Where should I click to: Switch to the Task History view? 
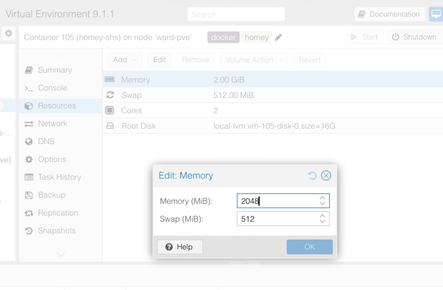[29, 177]
